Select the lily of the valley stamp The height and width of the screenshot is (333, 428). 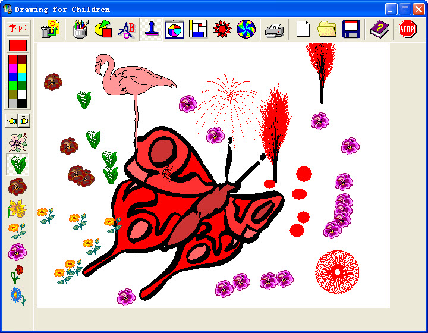click(17, 165)
